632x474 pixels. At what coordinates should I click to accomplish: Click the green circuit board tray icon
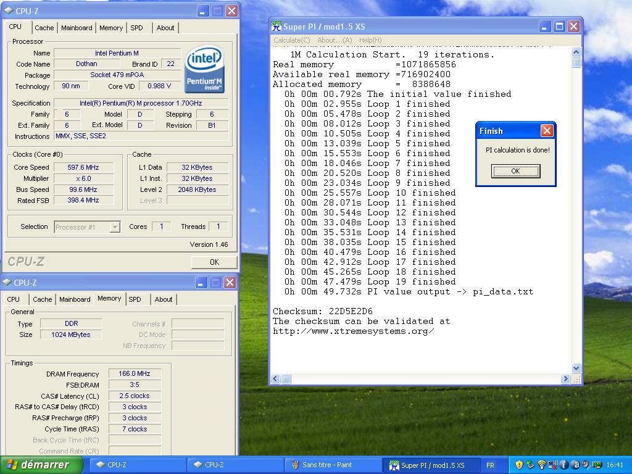(597, 465)
